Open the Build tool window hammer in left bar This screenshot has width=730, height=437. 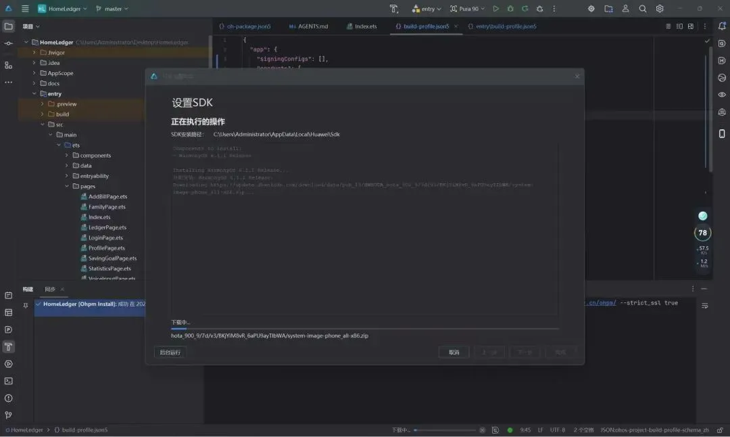point(8,346)
